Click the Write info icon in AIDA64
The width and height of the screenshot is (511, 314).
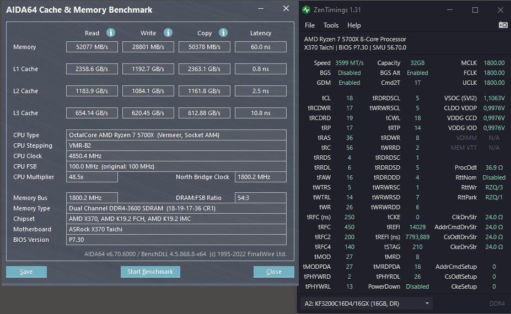pos(168,33)
